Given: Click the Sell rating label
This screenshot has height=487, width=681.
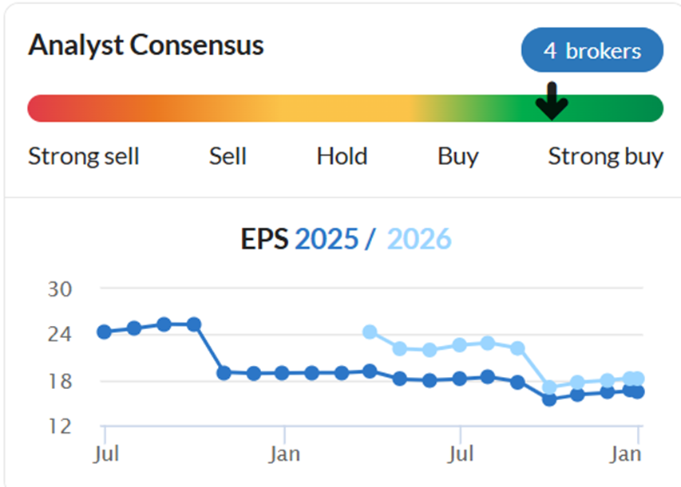Looking at the screenshot, I should pos(228,156).
